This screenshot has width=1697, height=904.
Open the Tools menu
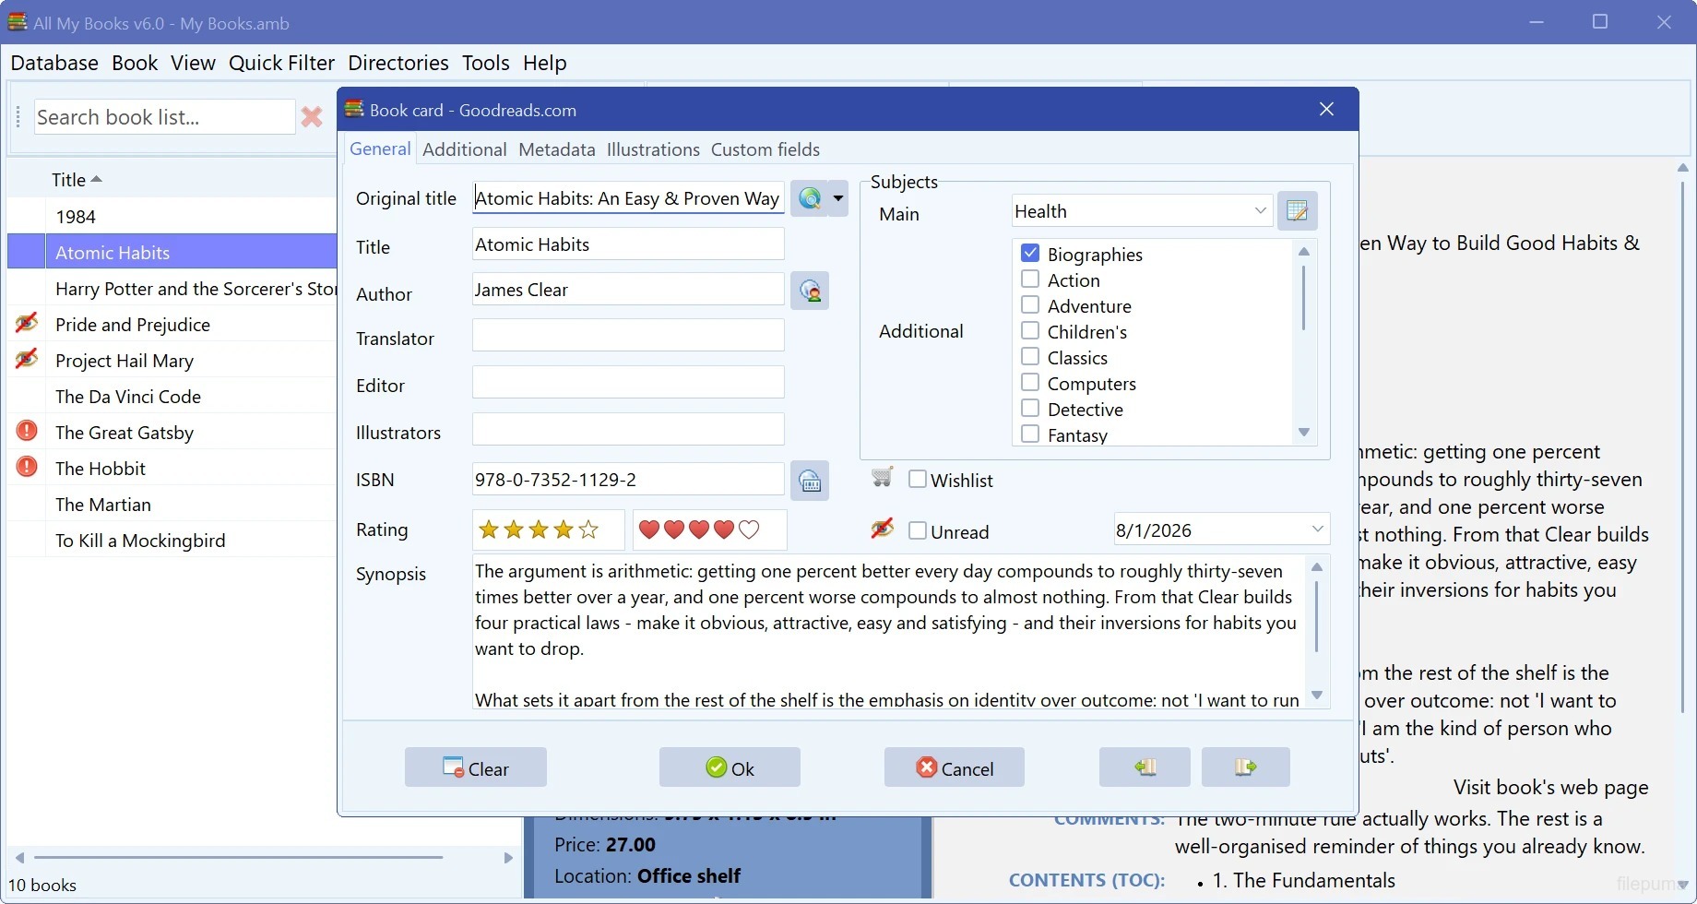click(486, 63)
